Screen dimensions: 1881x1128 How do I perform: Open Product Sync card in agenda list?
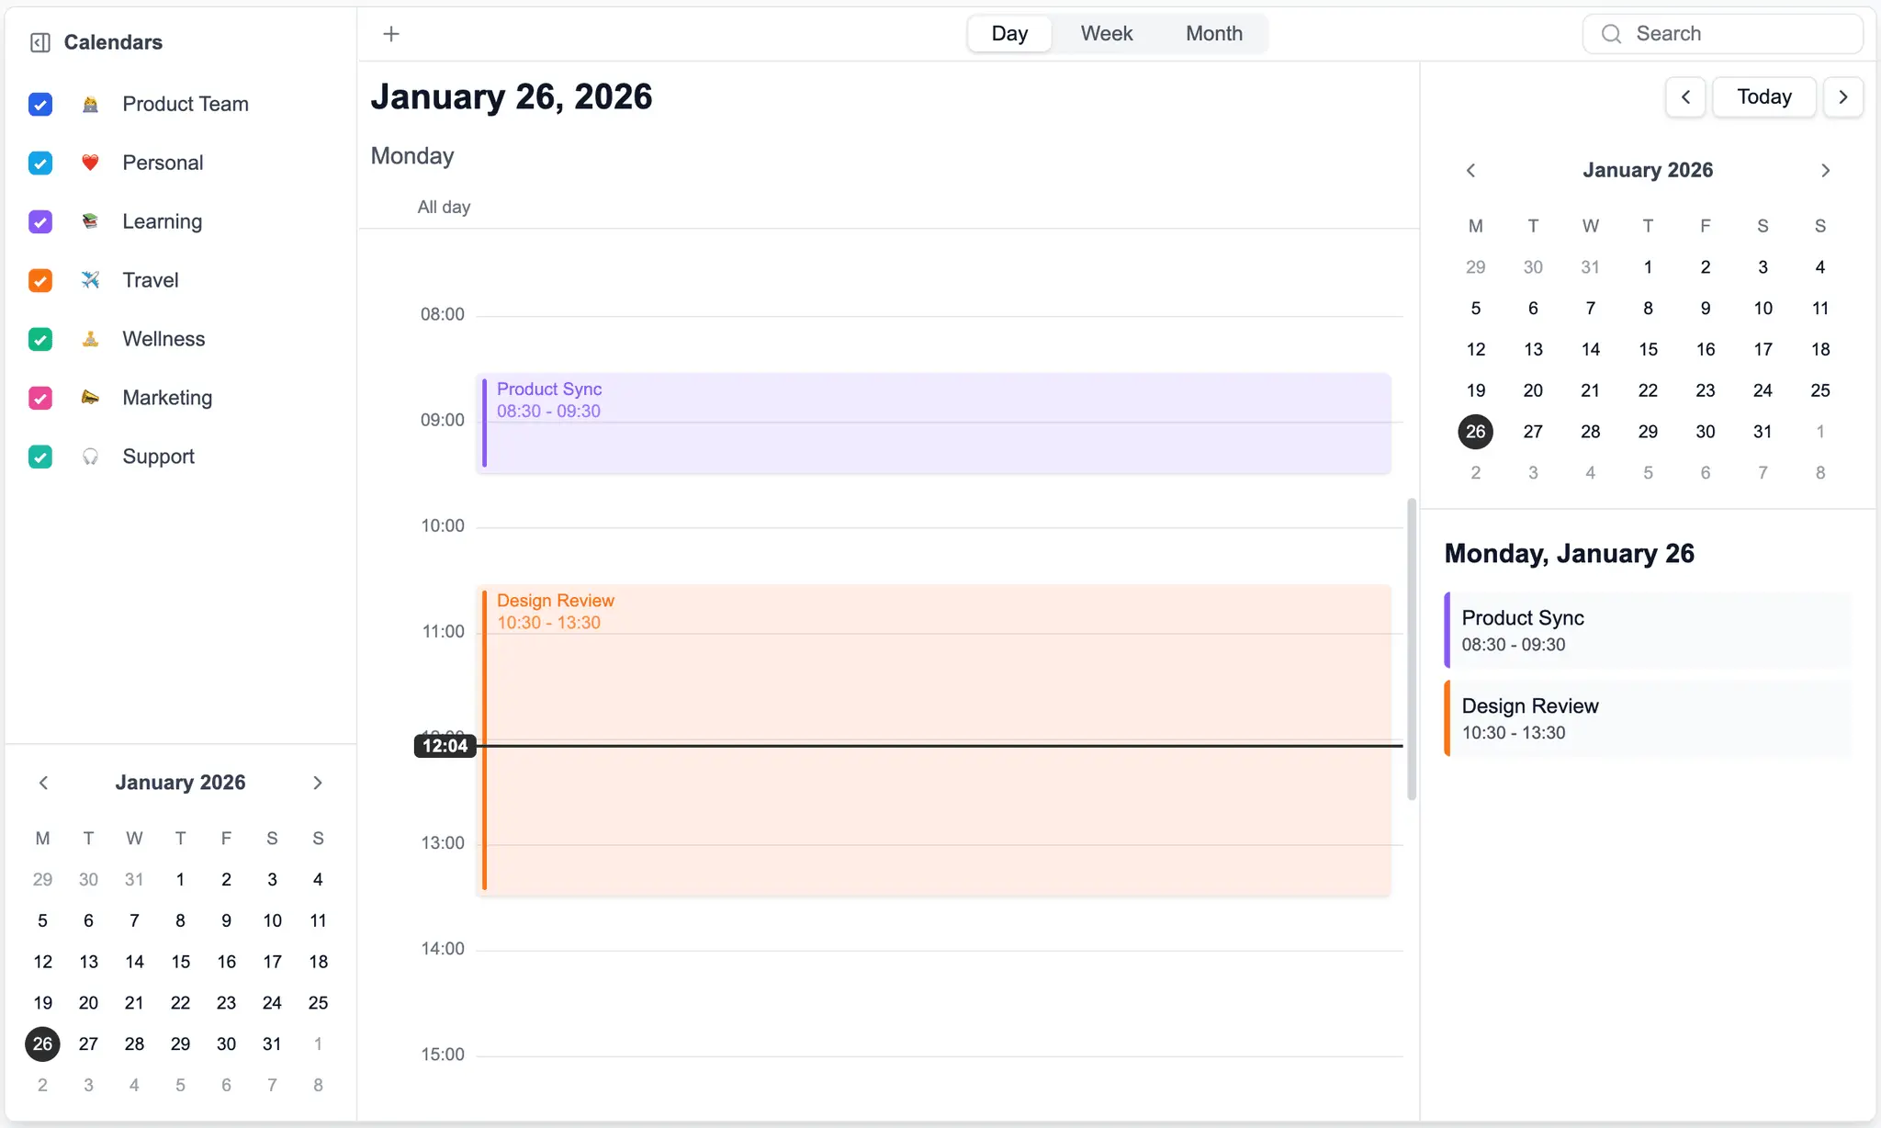point(1648,630)
